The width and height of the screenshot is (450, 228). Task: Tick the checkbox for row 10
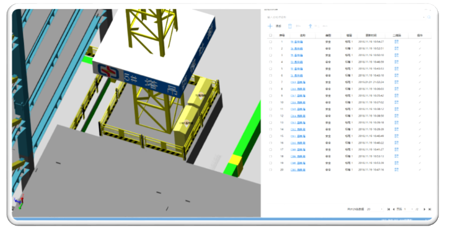[x=270, y=103]
